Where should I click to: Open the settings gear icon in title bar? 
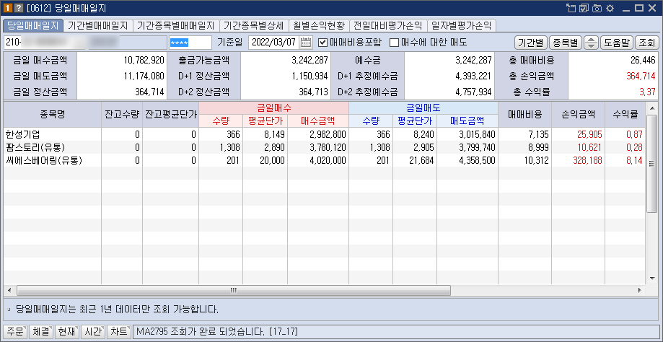click(610, 8)
